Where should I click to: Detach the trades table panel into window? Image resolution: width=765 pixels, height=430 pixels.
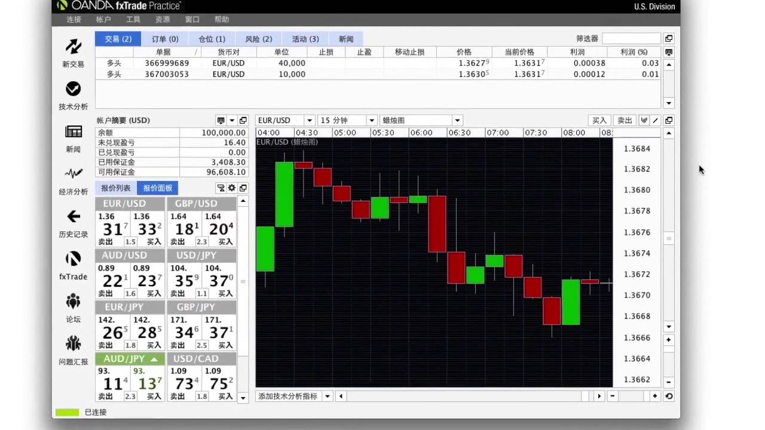[x=669, y=39]
